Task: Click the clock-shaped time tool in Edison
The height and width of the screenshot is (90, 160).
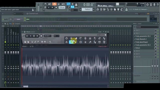Action: 80,42
